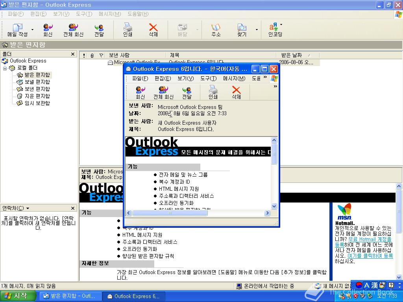Open the 도구(T) menu in main window
The width and height of the screenshot is (403, 302).
[84, 14]
